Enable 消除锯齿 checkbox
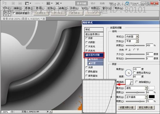This screenshot has width=160, height=114. tap(137, 82)
